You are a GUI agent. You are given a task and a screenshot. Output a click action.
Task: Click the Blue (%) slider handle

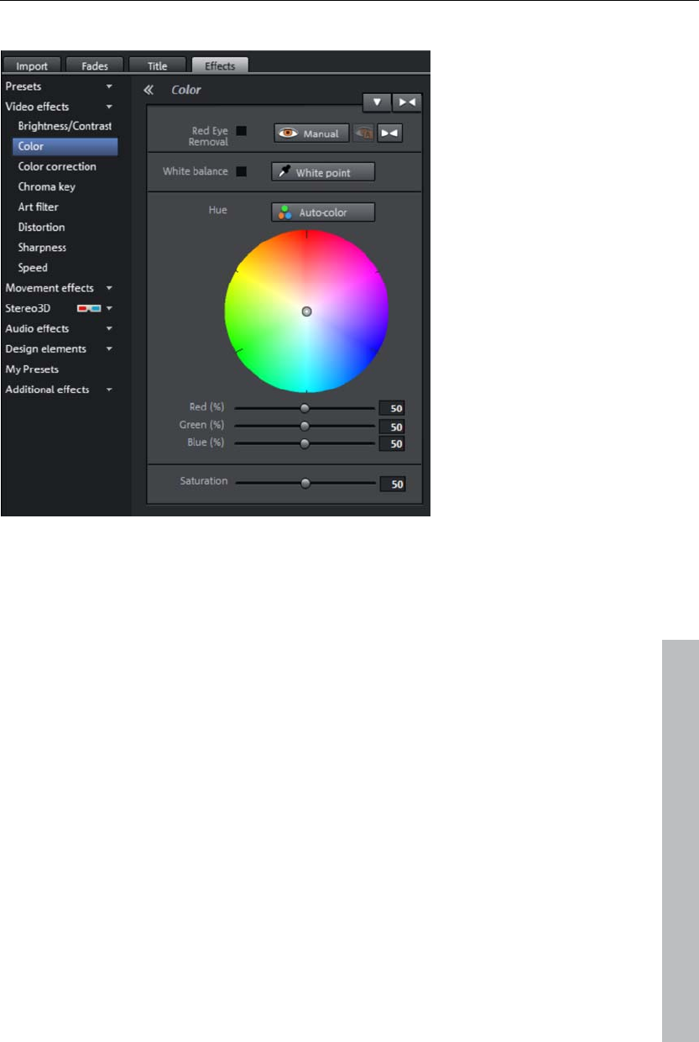305,442
